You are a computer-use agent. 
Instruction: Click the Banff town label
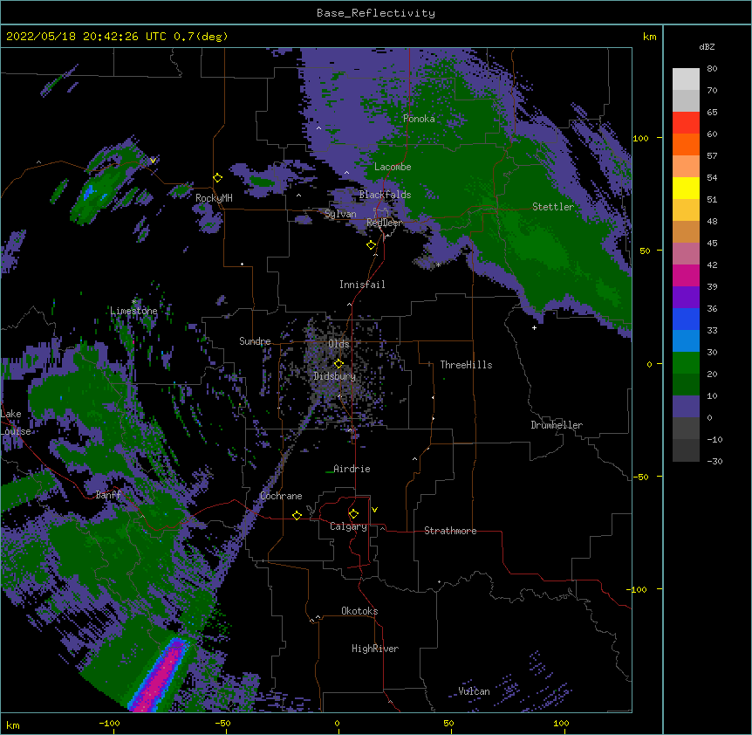pos(108,495)
